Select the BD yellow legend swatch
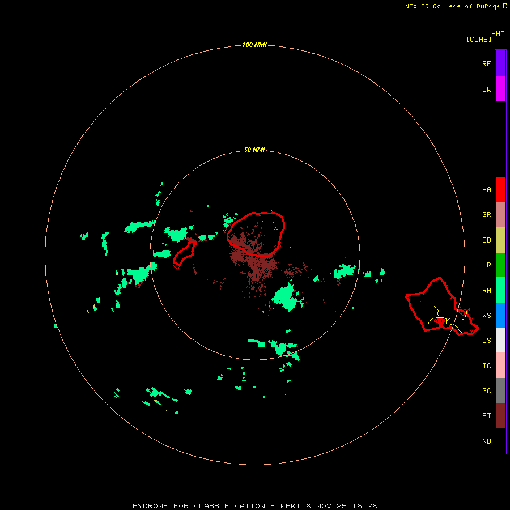Viewport: 510px width, 510px height. pos(500,240)
